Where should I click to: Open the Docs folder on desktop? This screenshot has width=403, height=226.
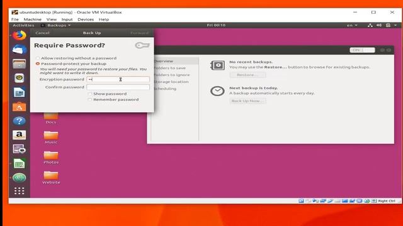click(51, 118)
